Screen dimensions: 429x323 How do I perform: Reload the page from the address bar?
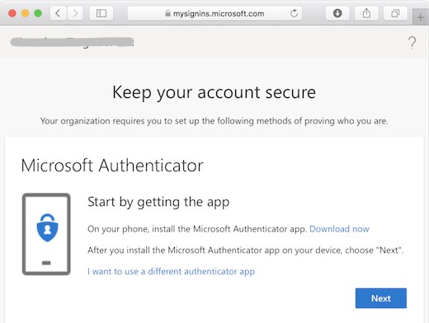click(294, 13)
